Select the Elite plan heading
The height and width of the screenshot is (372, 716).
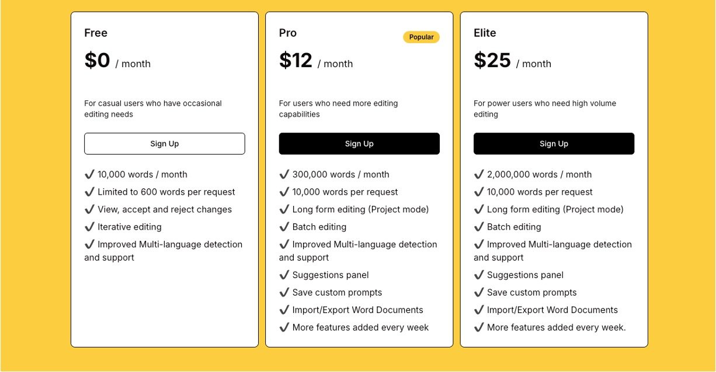pos(485,33)
